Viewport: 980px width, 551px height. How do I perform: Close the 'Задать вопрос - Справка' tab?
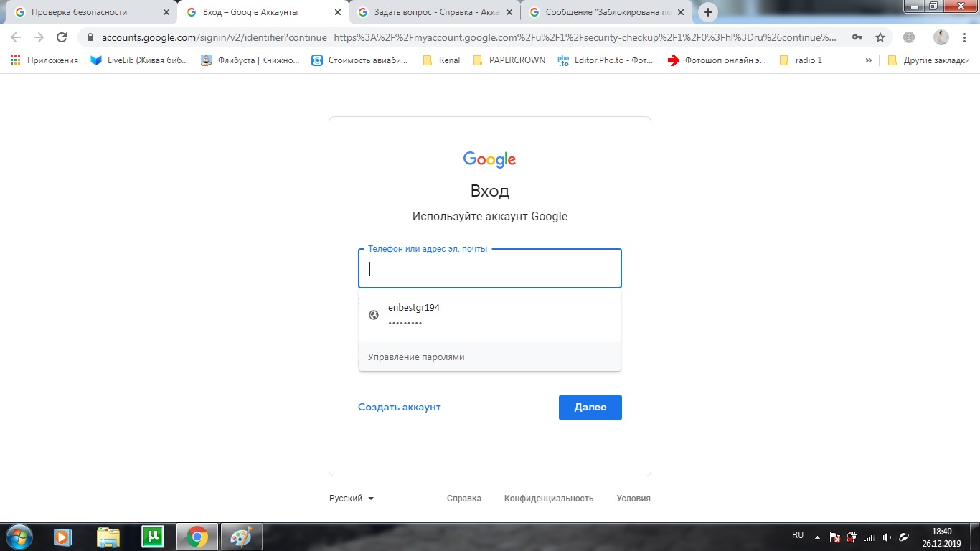tap(509, 12)
